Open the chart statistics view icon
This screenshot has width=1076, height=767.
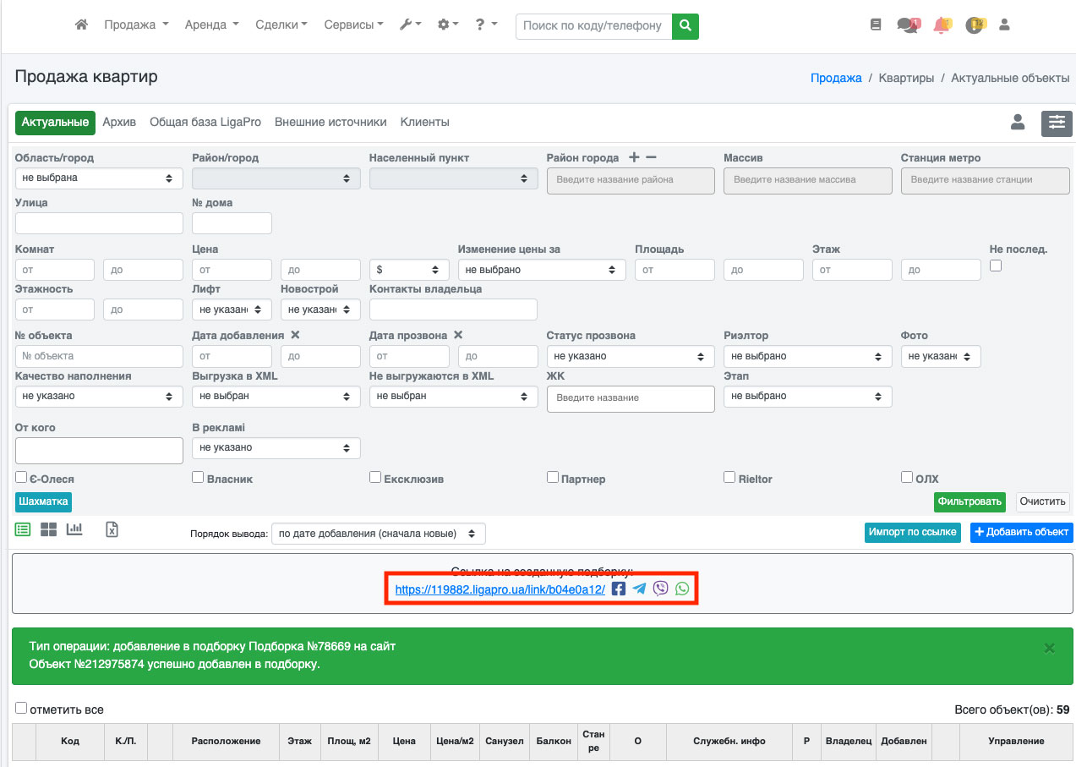(x=74, y=529)
